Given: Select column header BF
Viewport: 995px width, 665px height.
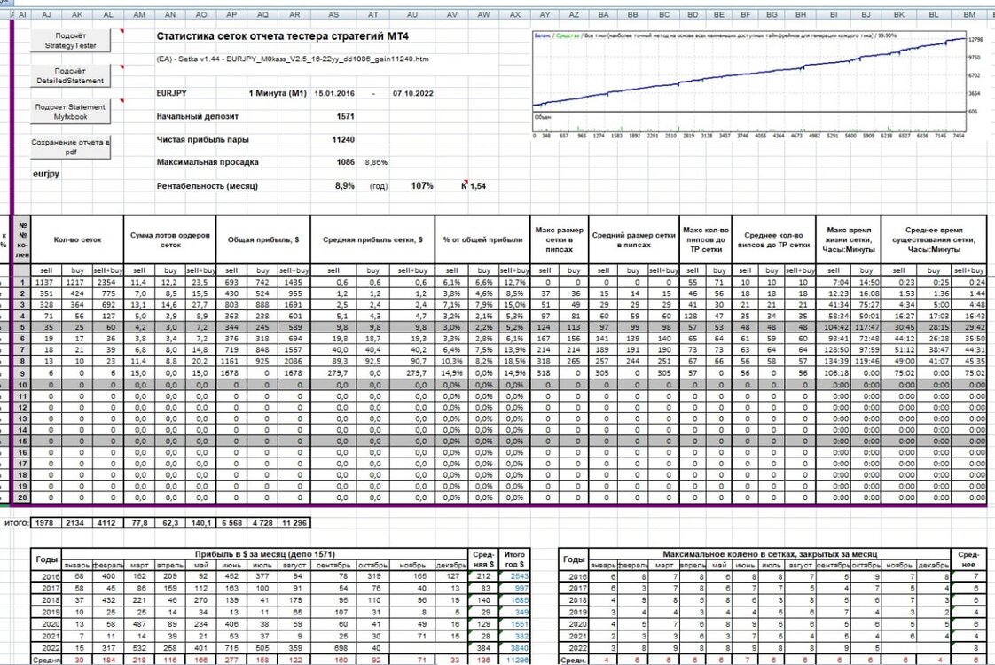Looking at the screenshot, I should [746, 14].
